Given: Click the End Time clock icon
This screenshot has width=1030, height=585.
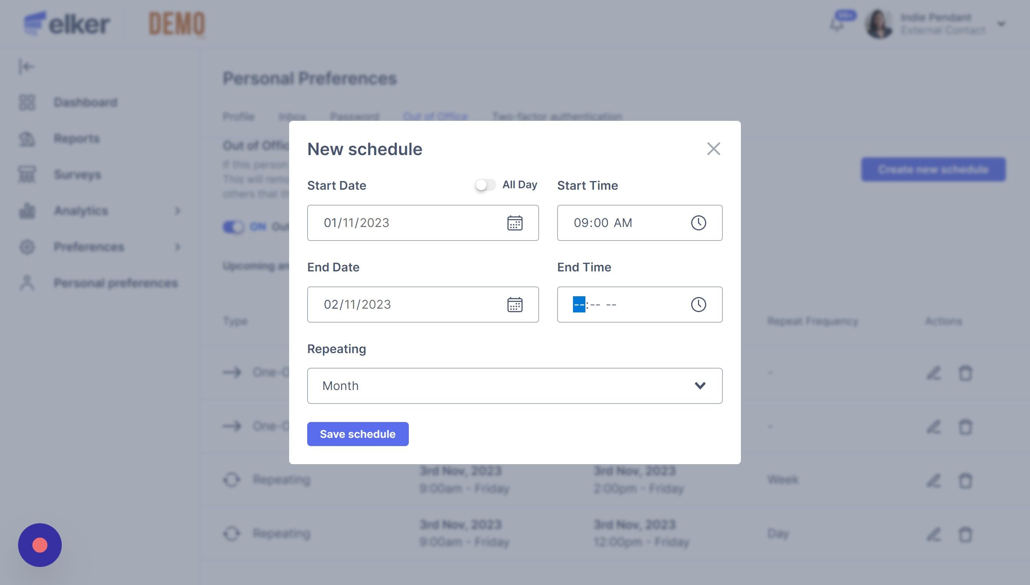Looking at the screenshot, I should coord(698,305).
